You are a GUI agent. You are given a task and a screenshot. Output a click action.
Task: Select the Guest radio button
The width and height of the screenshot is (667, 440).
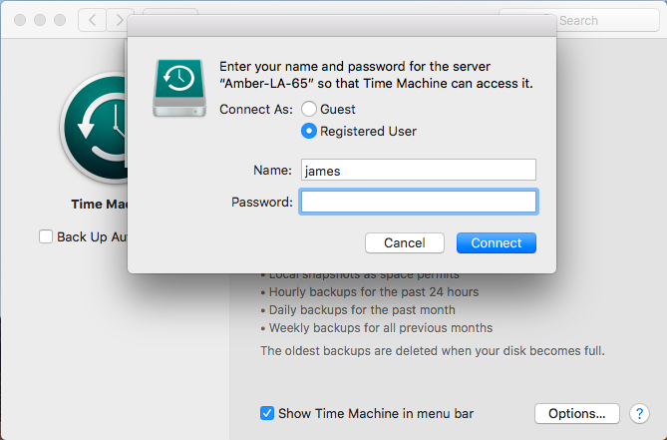coord(309,109)
